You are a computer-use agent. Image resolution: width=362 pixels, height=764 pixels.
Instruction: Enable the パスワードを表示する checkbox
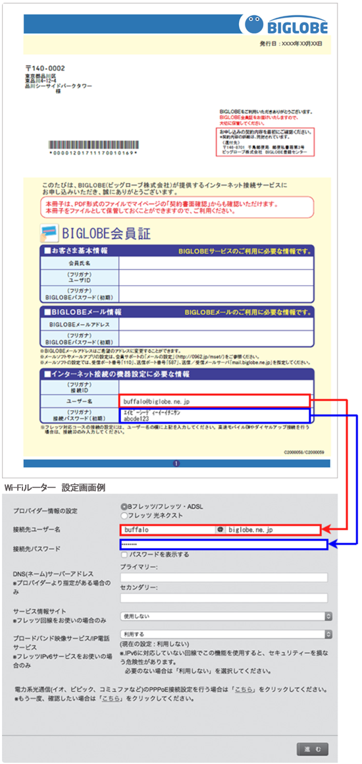124,555
